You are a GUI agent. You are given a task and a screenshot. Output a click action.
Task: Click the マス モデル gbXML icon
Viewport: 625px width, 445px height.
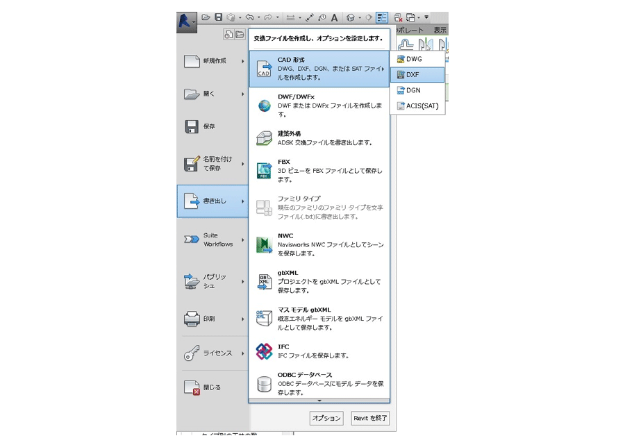tap(265, 318)
